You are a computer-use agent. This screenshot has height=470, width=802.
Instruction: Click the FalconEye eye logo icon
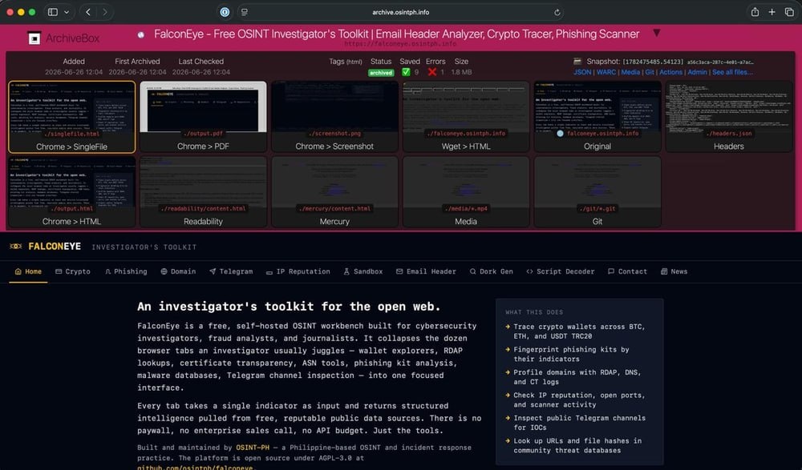pyautogui.click(x=16, y=247)
